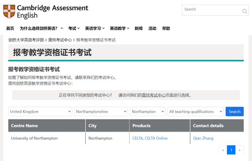The height and width of the screenshot is (161, 252).
Task: Open the CELTA, CELTA Online link
Action: [x=150, y=138]
